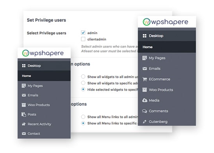Check the clientadmin privilege user checkbox
The width and height of the screenshot is (214, 153).
83,39
